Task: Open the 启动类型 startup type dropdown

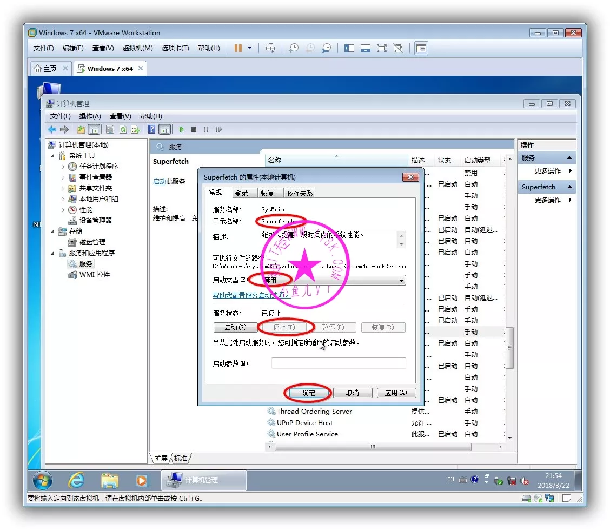Action: [401, 281]
